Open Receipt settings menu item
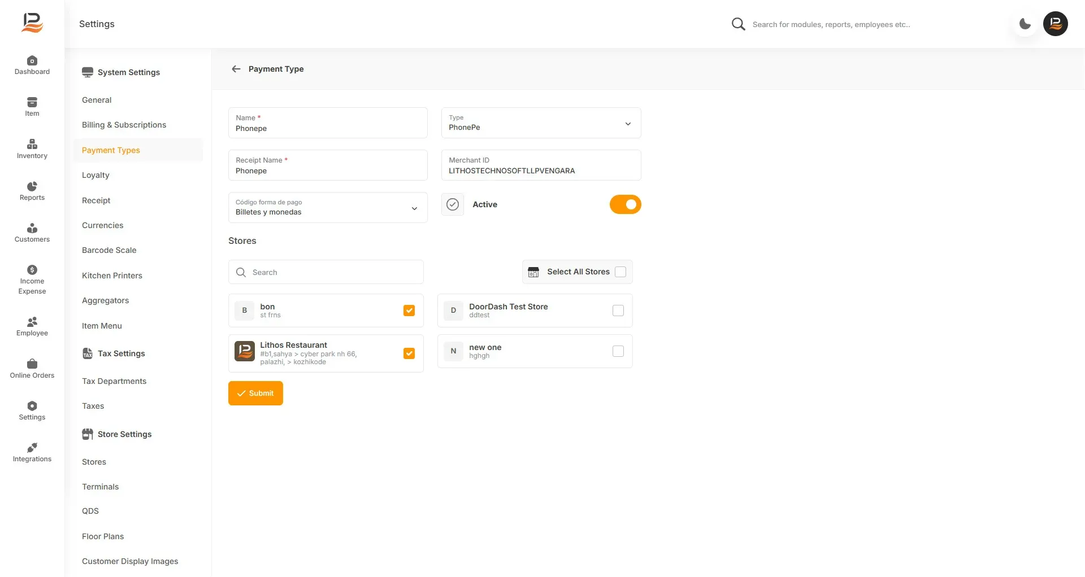Viewport: 1085px width, 577px height. click(x=96, y=200)
